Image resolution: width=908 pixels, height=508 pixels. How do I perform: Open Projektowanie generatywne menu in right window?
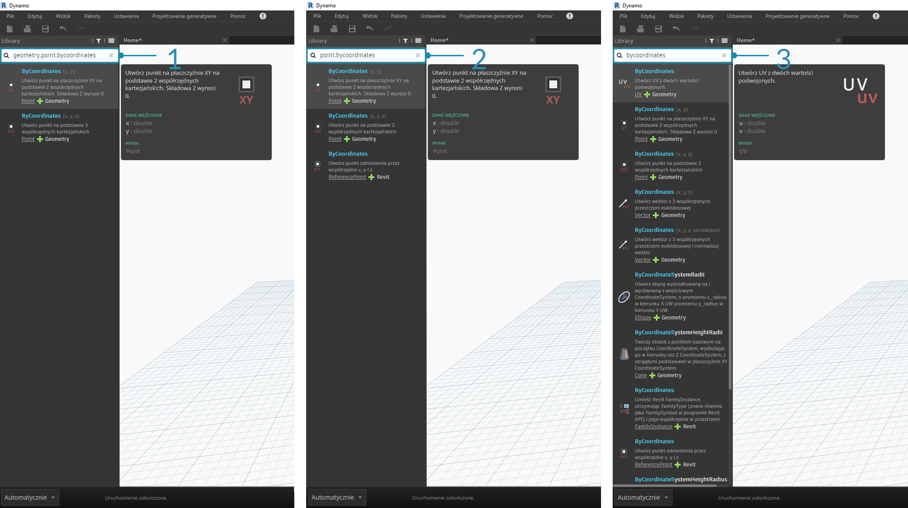[x=797, y=16]
